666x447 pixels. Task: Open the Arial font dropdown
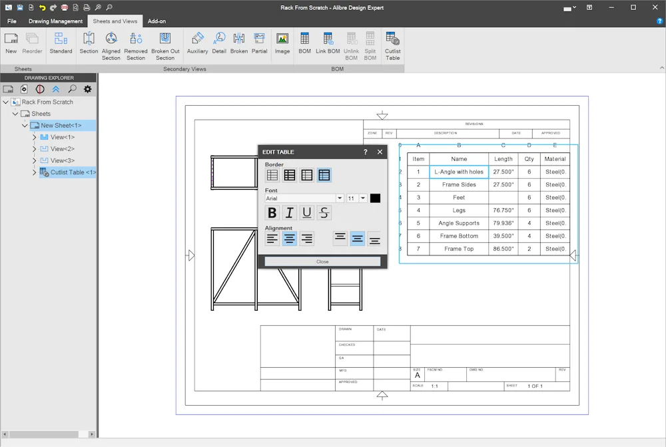pyautogui.click(x=340, y=198)
